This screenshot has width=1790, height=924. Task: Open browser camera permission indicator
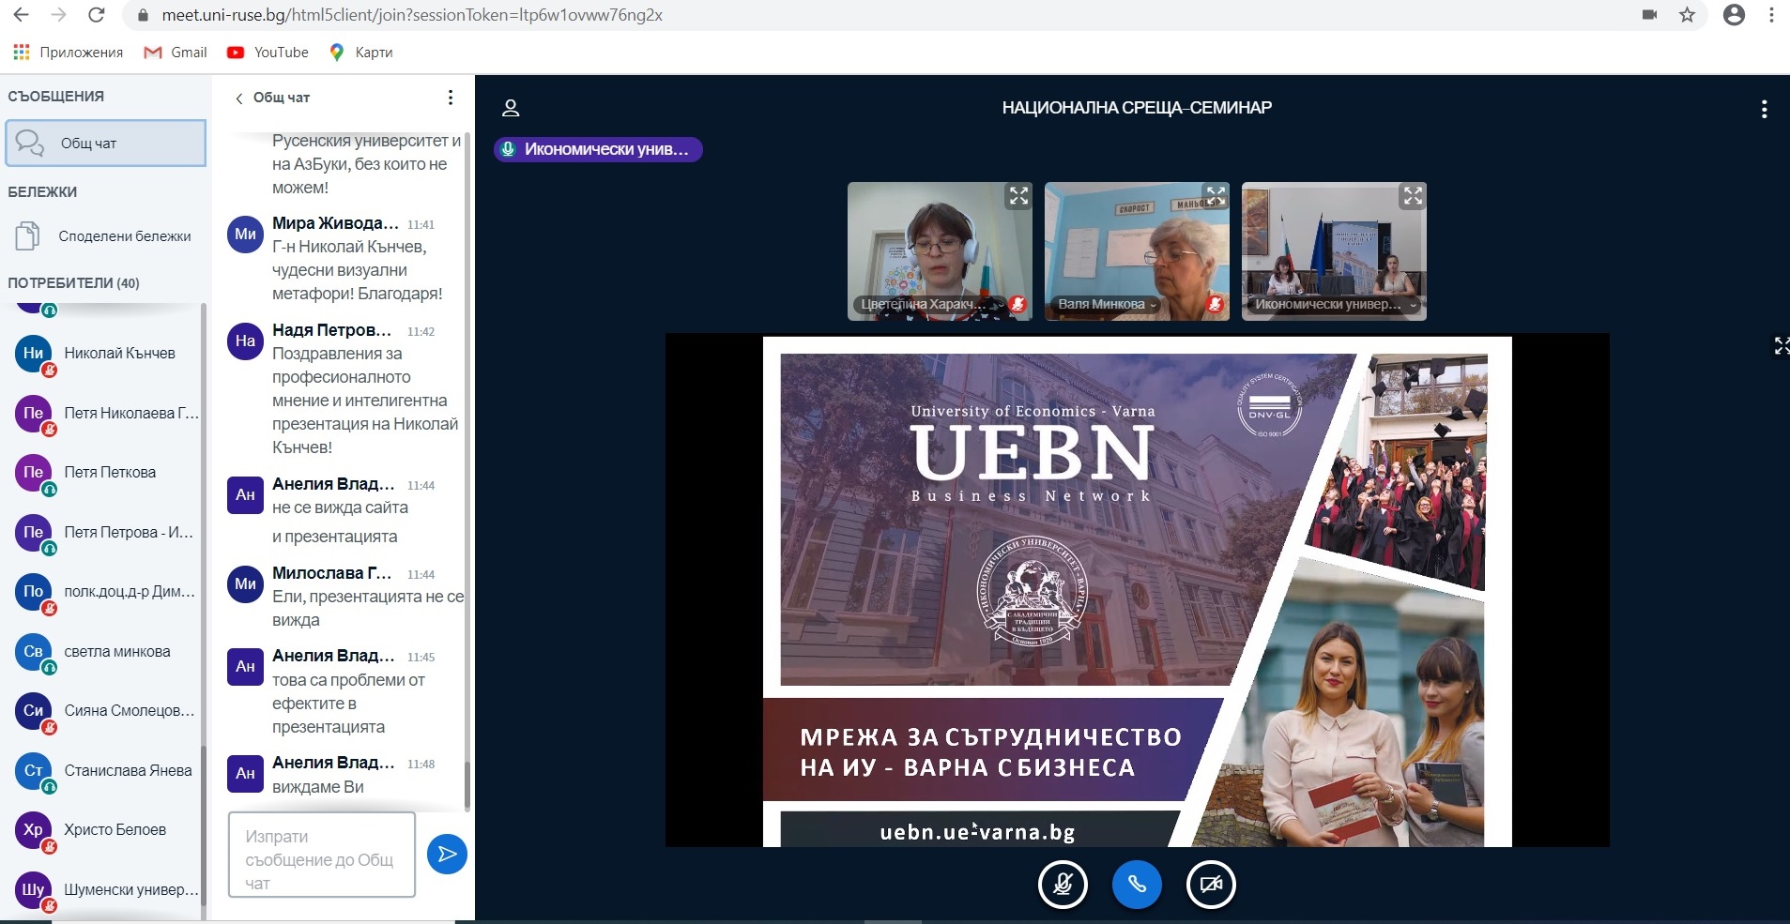point(1649,15)
